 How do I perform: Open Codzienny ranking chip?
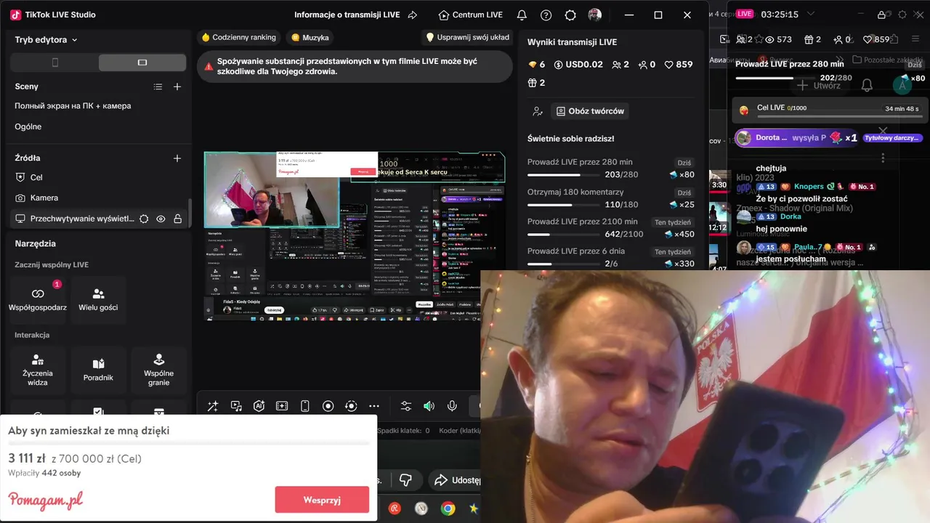(x=238, y=37)
